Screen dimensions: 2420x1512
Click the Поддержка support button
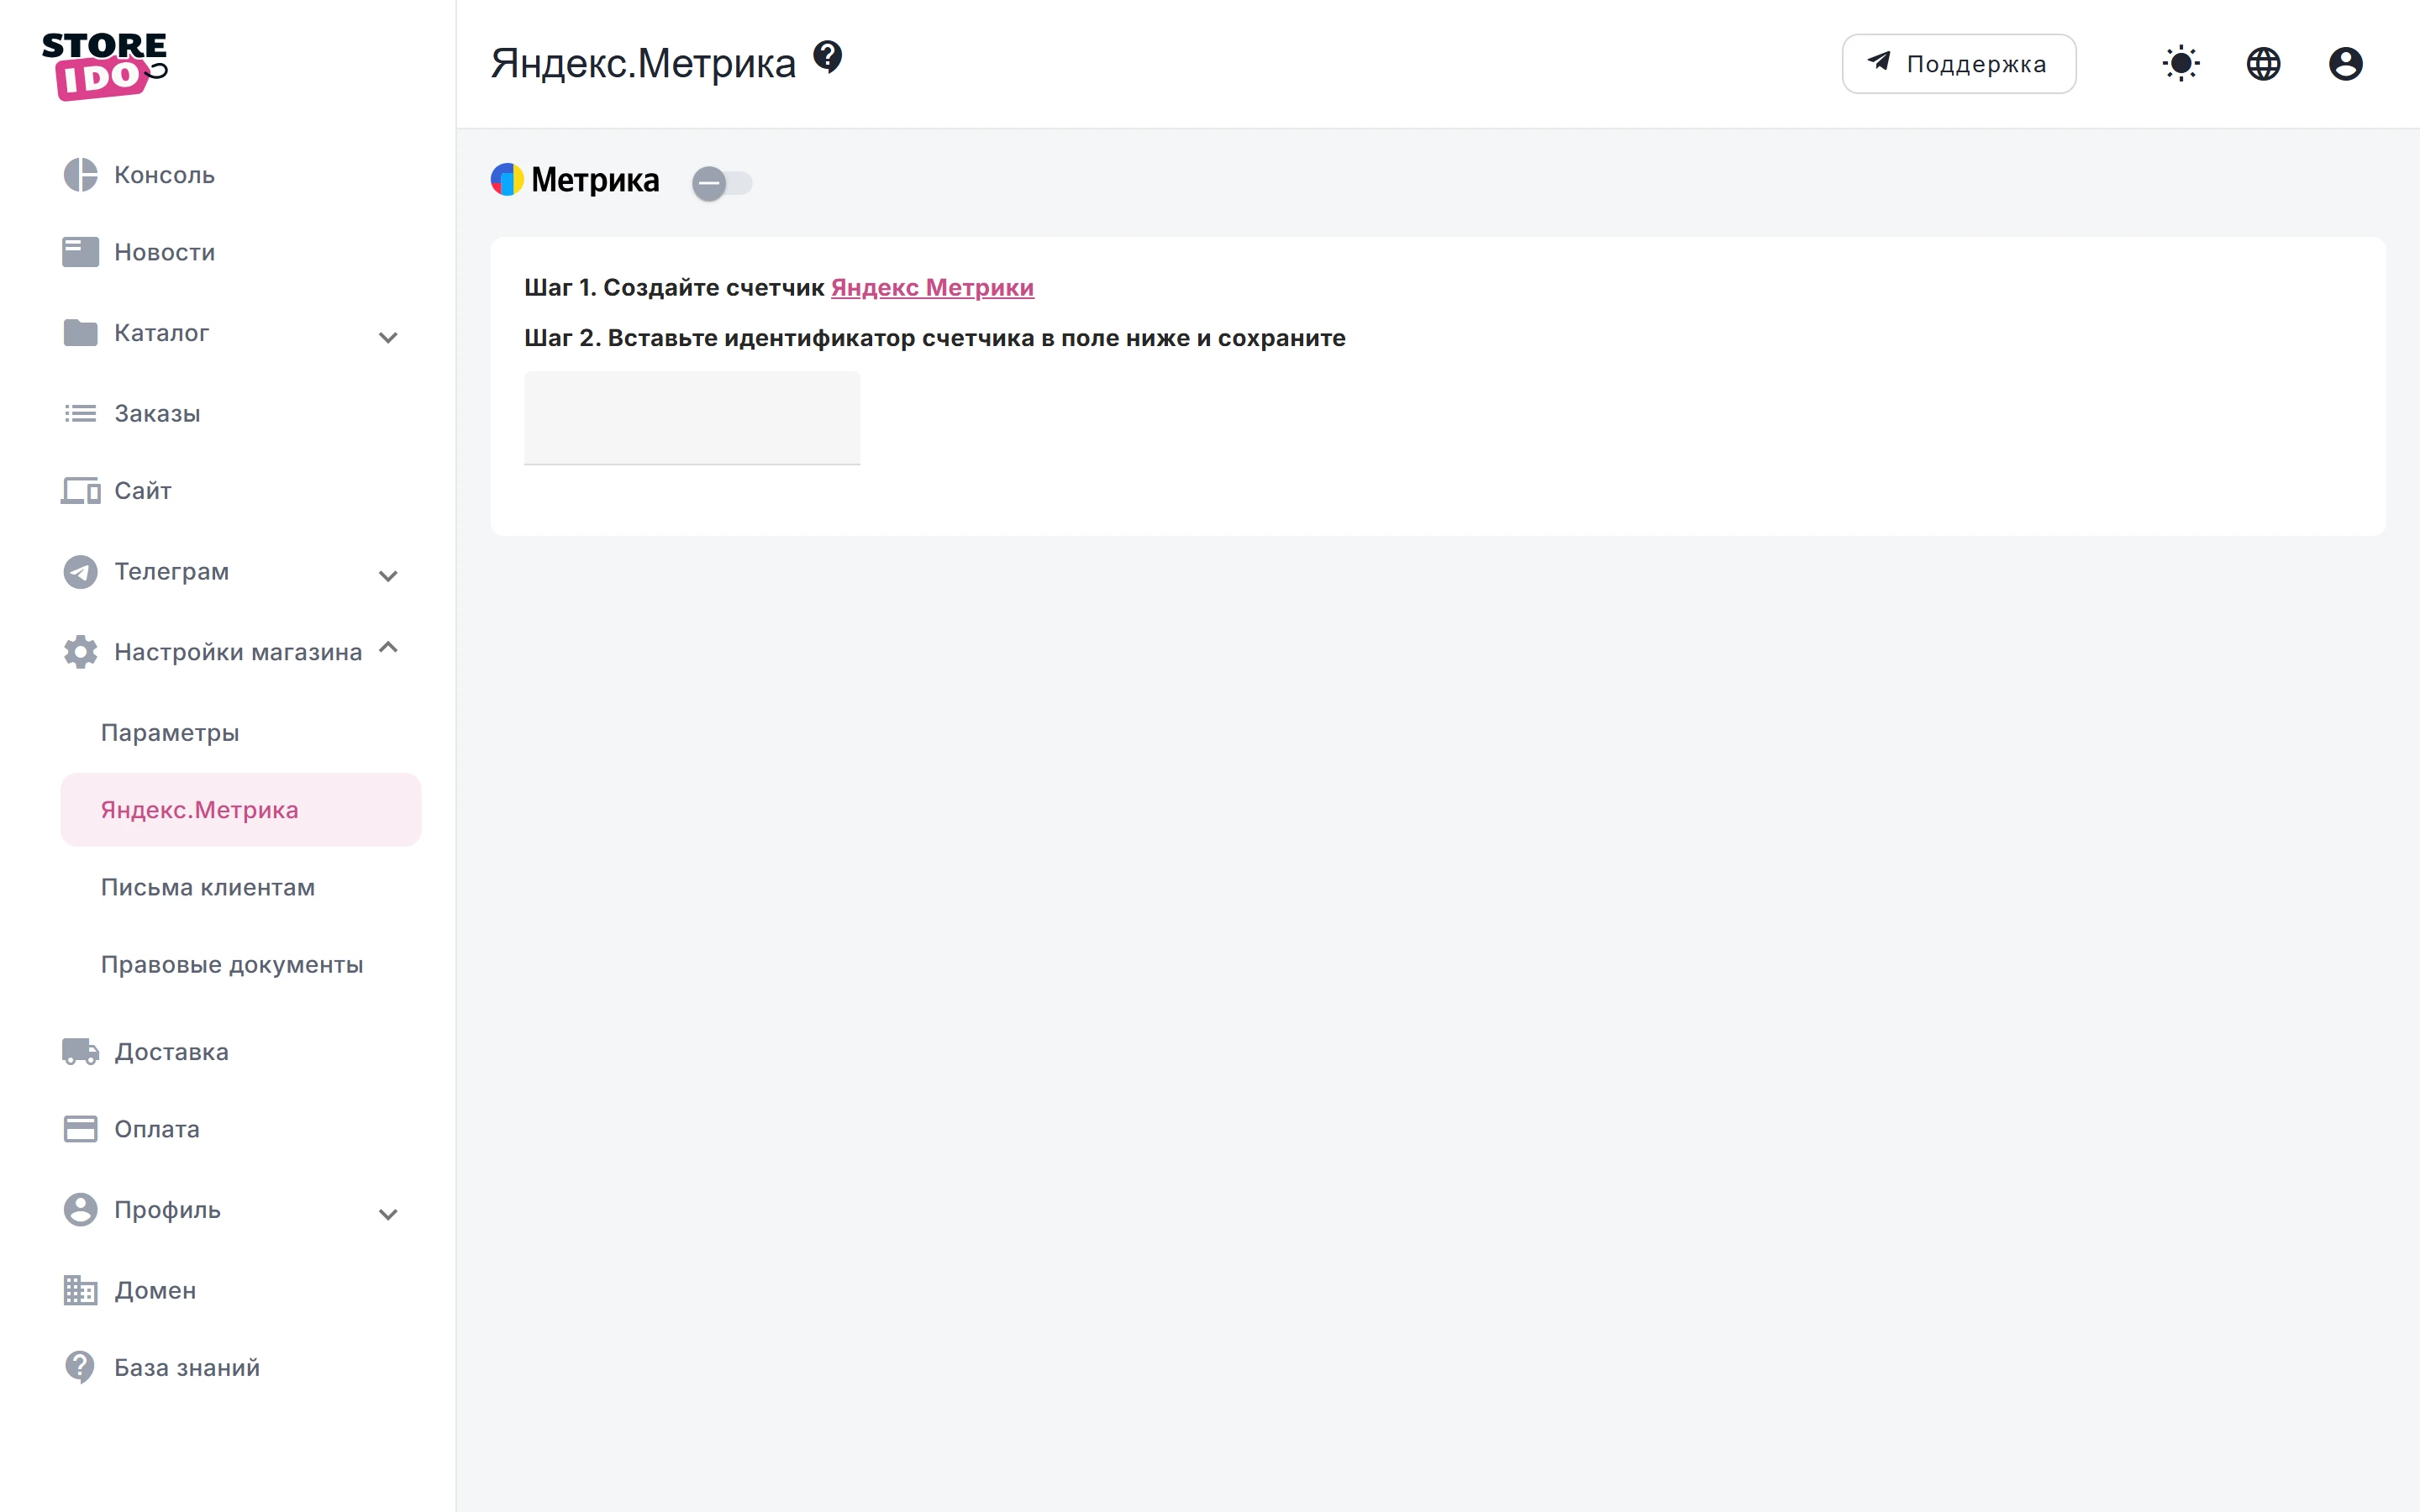pos(1958,64)
